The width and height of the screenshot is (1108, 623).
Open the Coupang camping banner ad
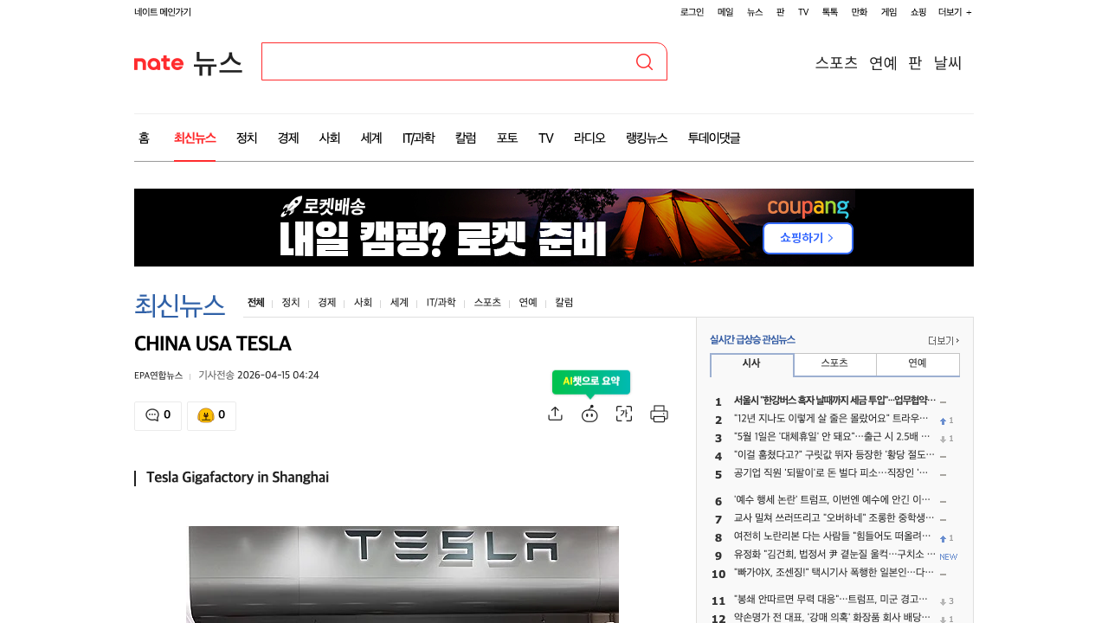(554, 228)
